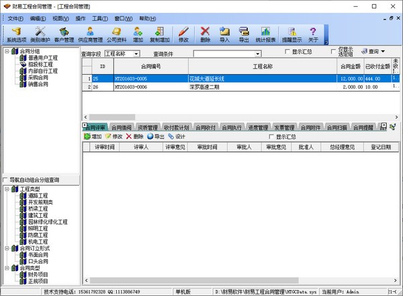Viewport: 403px width, 296px height.
Task: Open the 工具(T) menu
Action: [100, 19]
